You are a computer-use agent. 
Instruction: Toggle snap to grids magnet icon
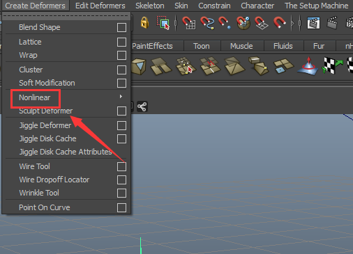(188, 23)
